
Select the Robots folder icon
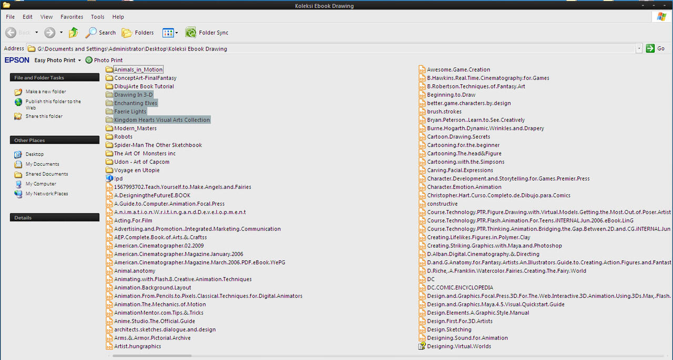point(109,137)
